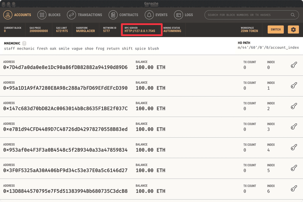This screenshot has width=303, height=202.
Task: Select address 0x147c683d70bD82Ac0063014bBc8635F1BE2f037C
Action: (x=65, y=108)
